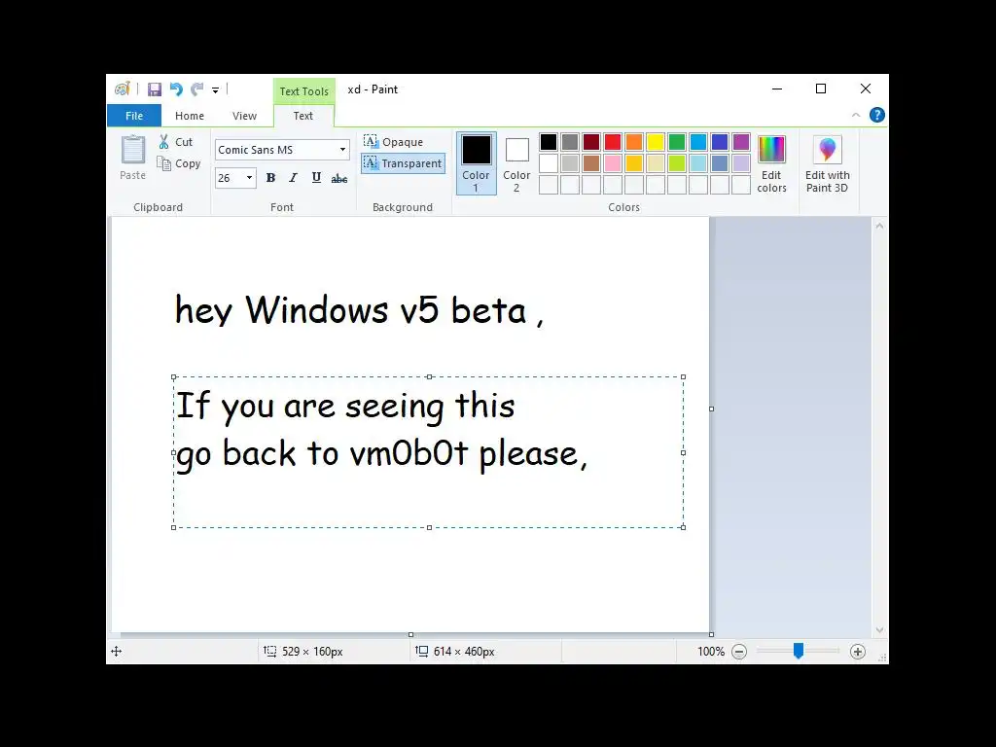
Task: Undo the last action
Action: [176, 89]
